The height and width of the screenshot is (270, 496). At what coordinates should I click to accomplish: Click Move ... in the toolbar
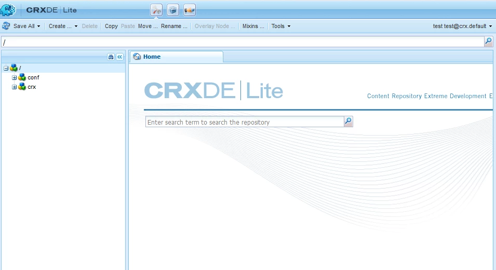click(148, 26)
